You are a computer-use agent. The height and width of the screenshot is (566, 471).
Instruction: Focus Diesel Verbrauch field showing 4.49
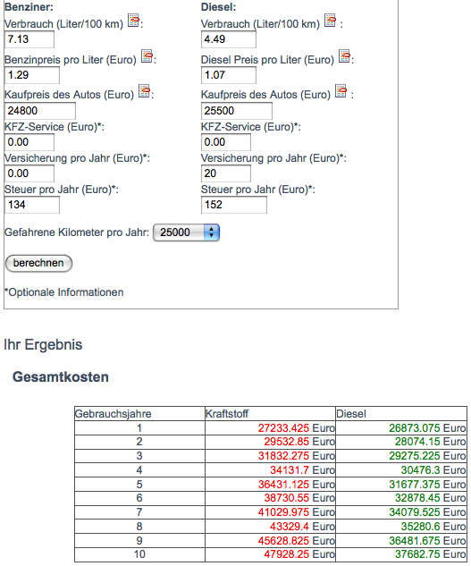[229, 39]
